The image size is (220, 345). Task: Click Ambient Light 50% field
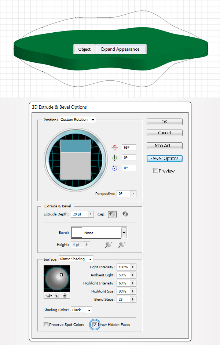124,275
